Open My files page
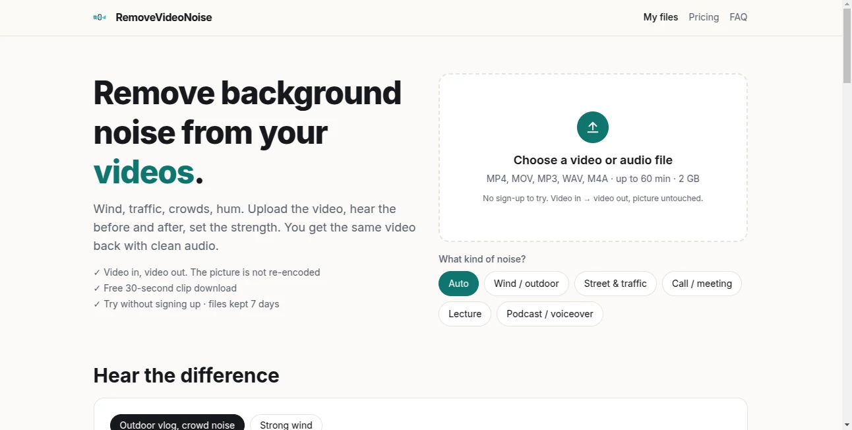Viewport: 852px width, 430px height. coord(661,17)
